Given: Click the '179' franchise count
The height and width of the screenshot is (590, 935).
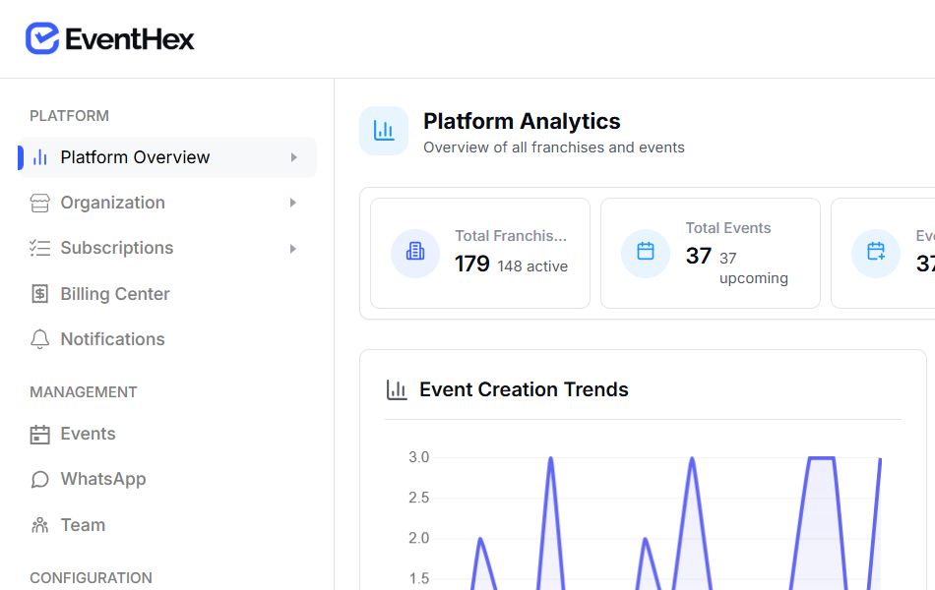Looking at the screenshot, I should click(472, 264).
